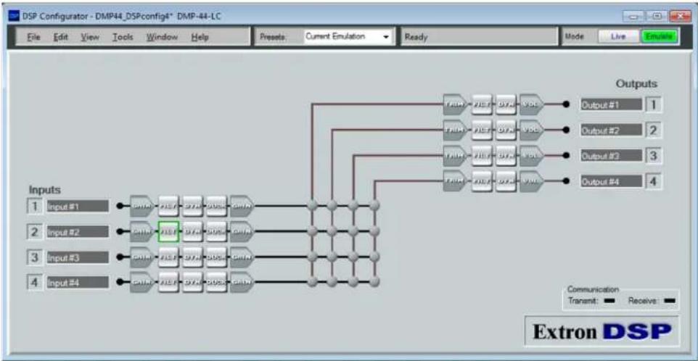
Task: Open the File menu
Action: pos(33,38)
